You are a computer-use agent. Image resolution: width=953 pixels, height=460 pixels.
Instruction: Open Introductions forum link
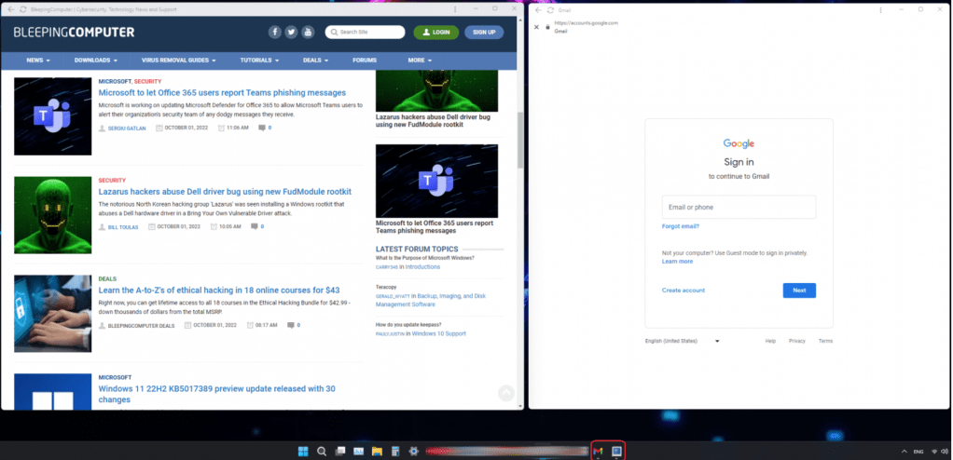point(422,267)
